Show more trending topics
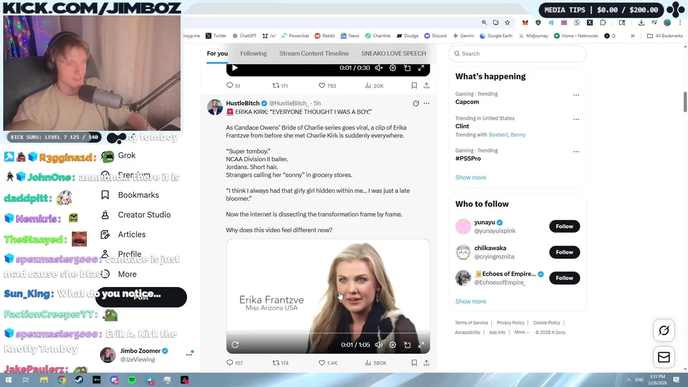This screenshot has width=688, height=387. (470, 177)
